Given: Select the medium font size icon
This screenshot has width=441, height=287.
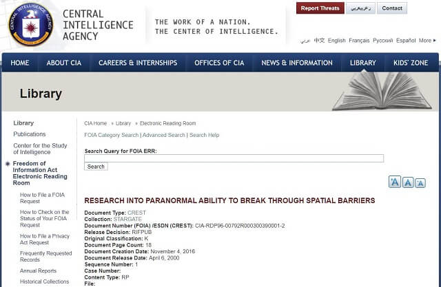Looking at the screenshot, I should (408, 182).
